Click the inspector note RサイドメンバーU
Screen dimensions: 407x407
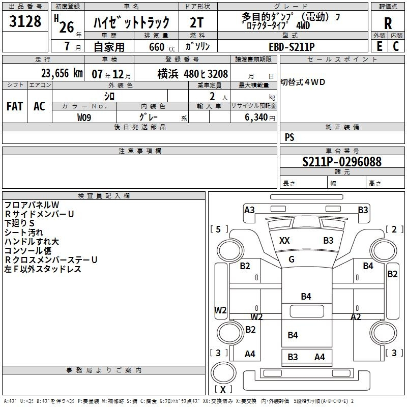click(39, 214)
